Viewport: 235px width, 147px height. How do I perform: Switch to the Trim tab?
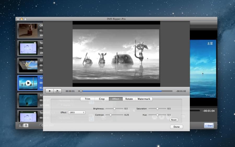pyautogui.click(x=87, y=99)
